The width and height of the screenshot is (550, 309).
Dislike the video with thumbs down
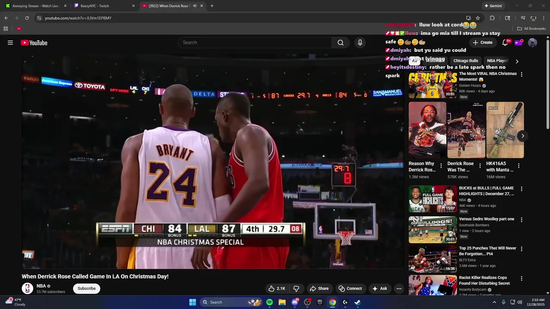point(296,288)
